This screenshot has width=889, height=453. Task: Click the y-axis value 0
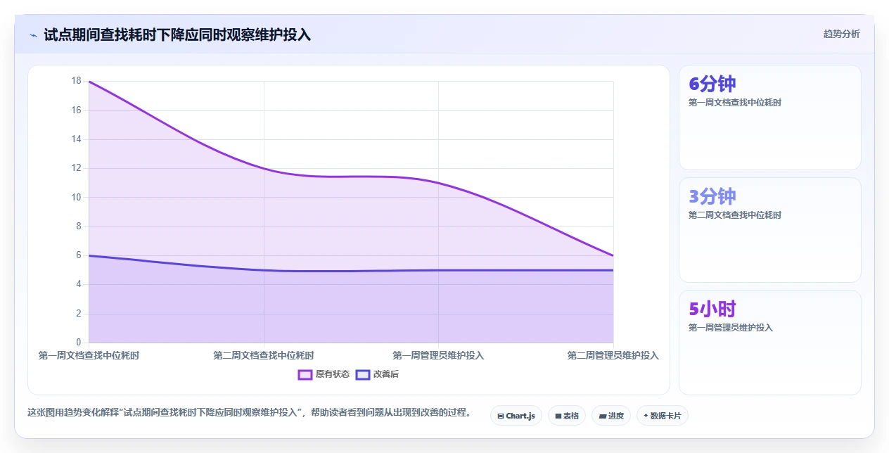[x=79, y=343]
